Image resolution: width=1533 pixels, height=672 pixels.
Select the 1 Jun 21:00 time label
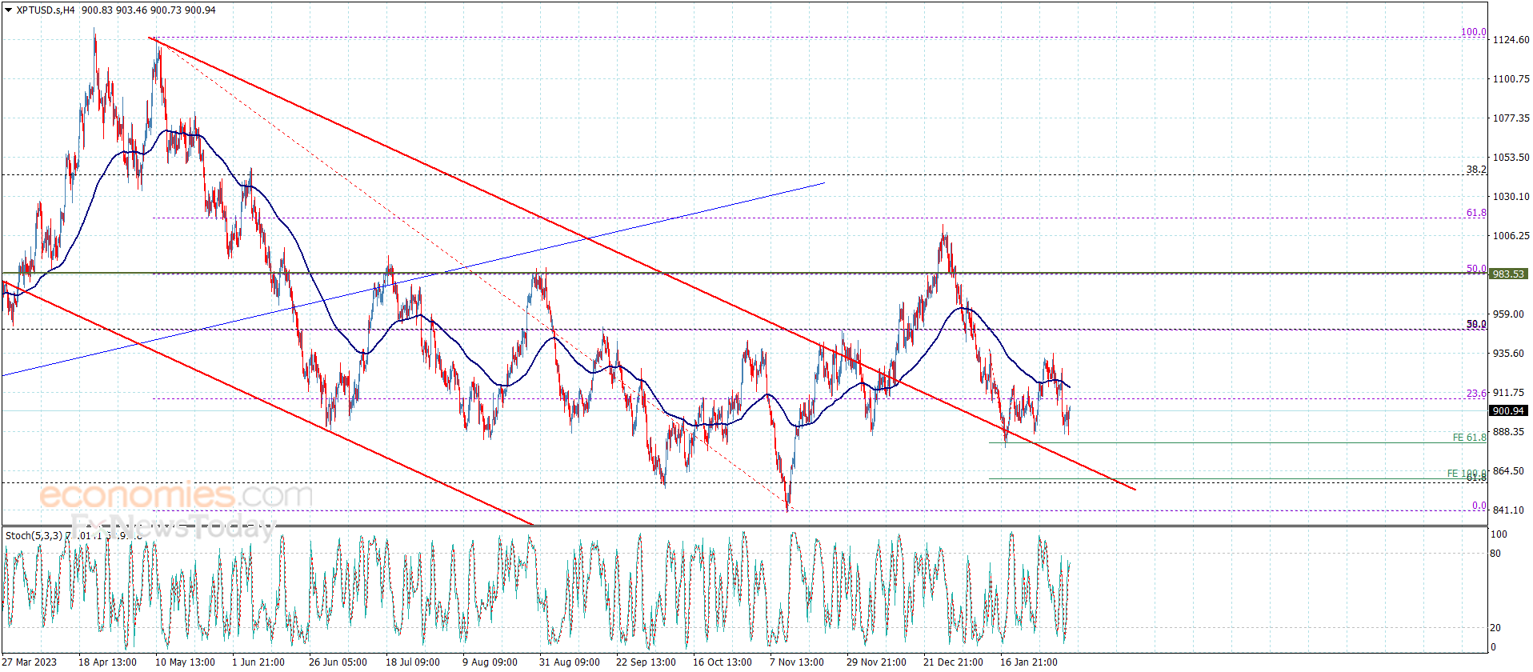tap(258, 662)
